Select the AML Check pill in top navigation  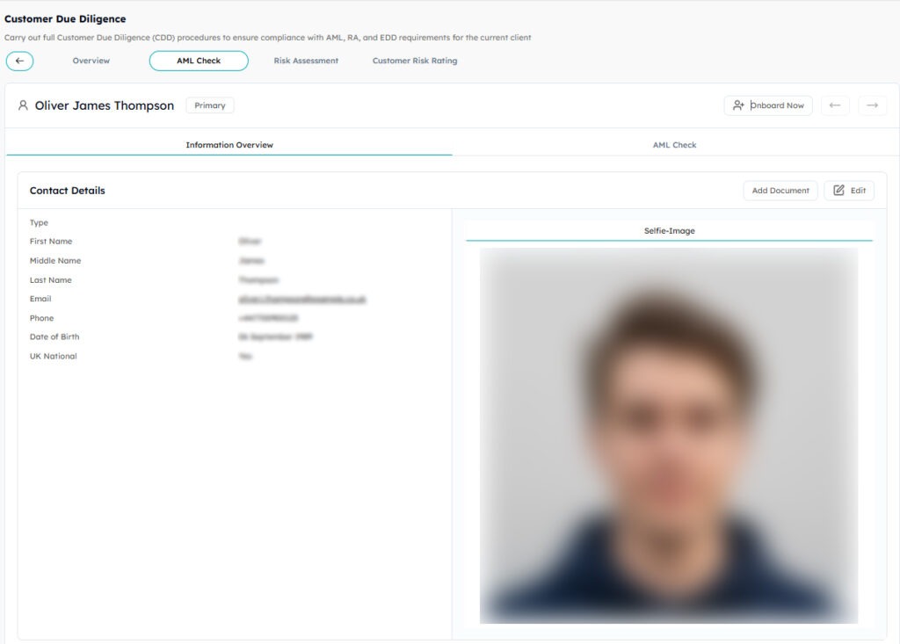point(199,61)
